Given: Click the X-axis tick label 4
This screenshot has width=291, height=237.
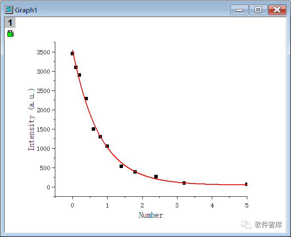Looking at the screenshot, I should click(x=212, y=205).
